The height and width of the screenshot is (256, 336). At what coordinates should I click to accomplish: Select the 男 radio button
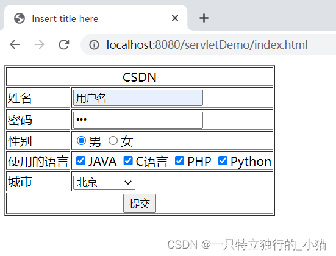coord(82,141)
